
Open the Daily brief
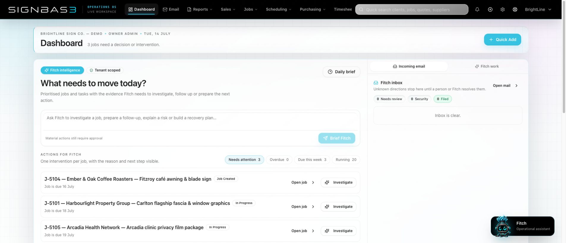(341, 72)
